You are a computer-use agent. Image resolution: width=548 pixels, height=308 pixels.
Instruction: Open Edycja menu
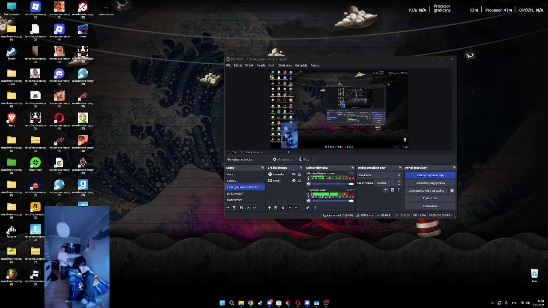pos(238,65)
